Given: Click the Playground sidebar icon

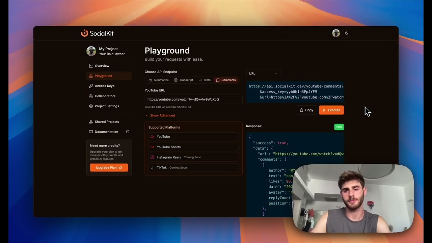Looking at the screenshot, I should coord(91,76).
